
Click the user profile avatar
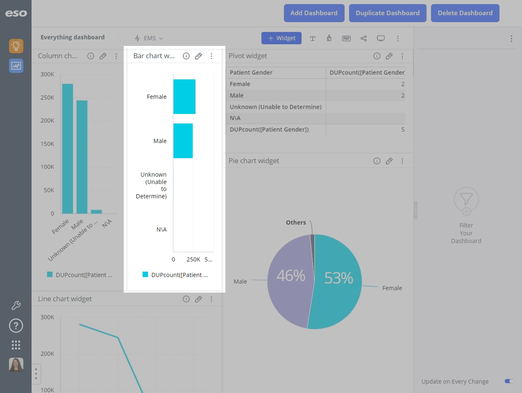tap(16, 365)
